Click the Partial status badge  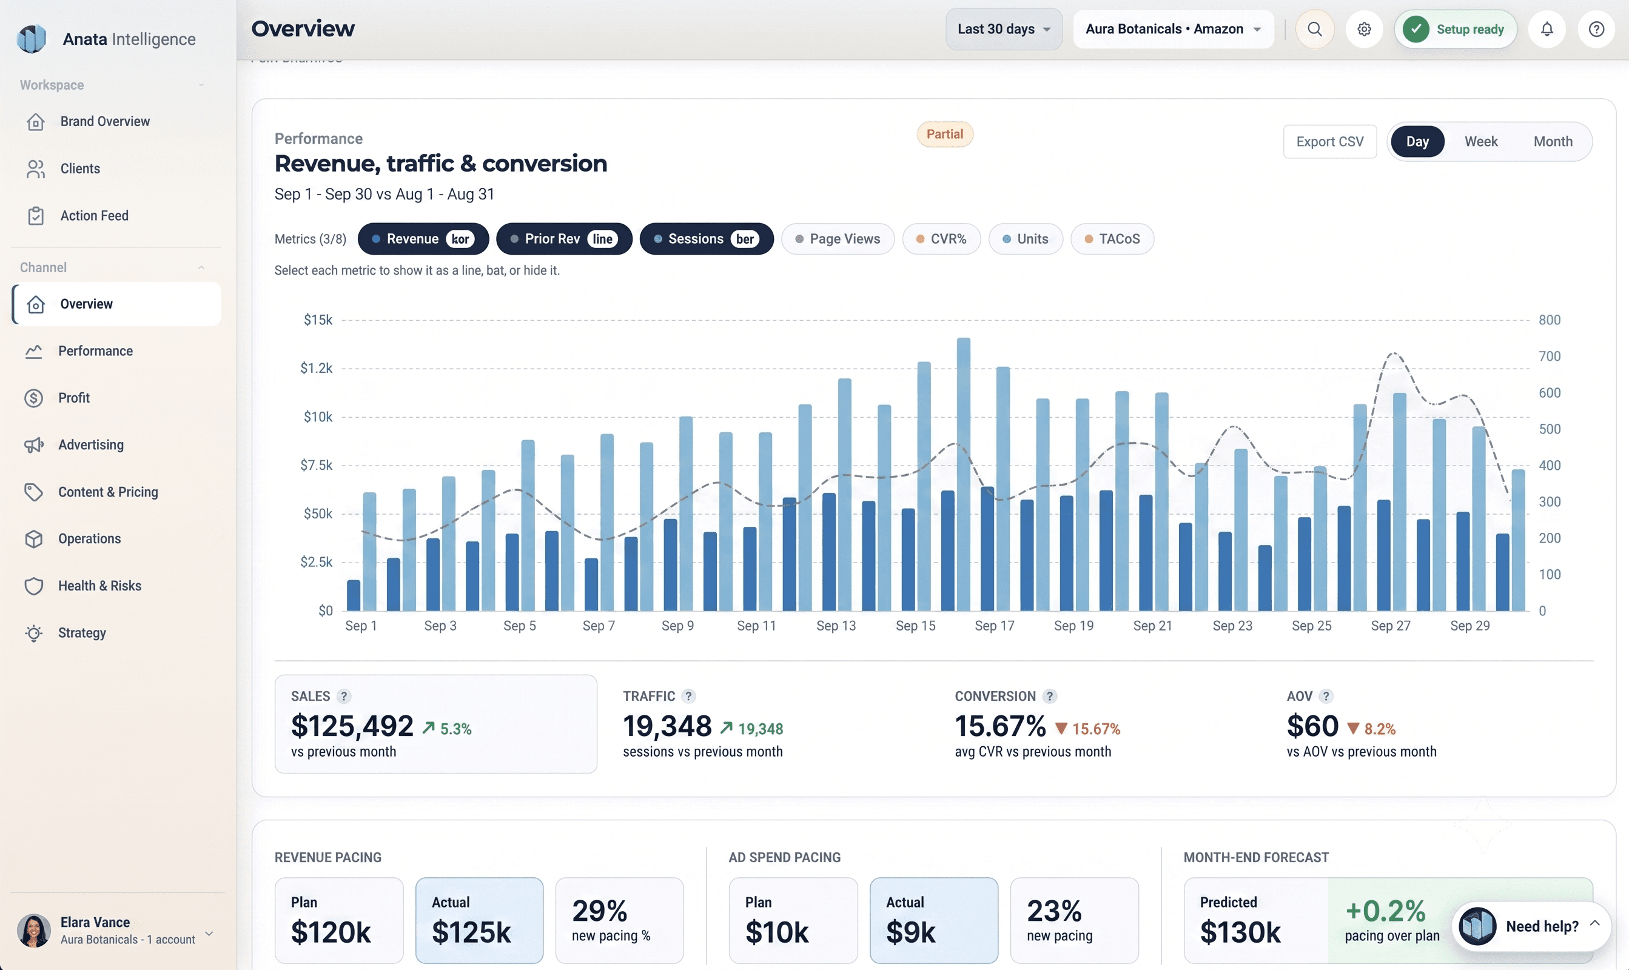[x=944, y=134]
